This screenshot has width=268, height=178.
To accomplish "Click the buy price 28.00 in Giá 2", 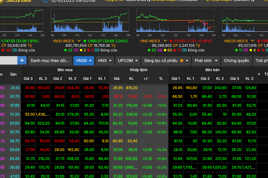I will [59, 150].
